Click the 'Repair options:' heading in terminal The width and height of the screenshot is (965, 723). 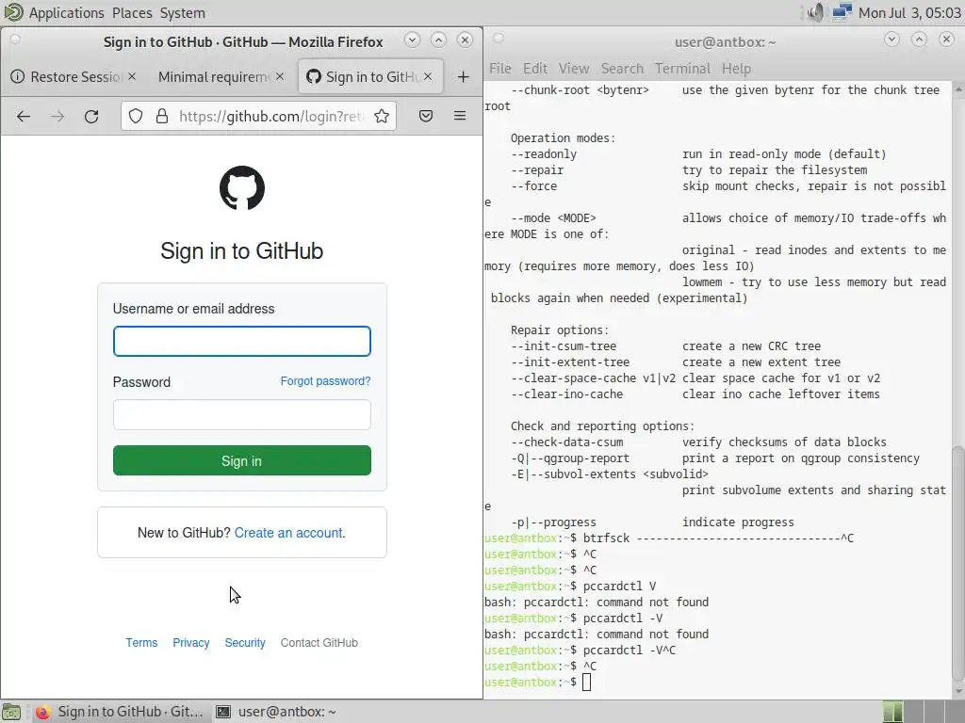tap(560, 330)
